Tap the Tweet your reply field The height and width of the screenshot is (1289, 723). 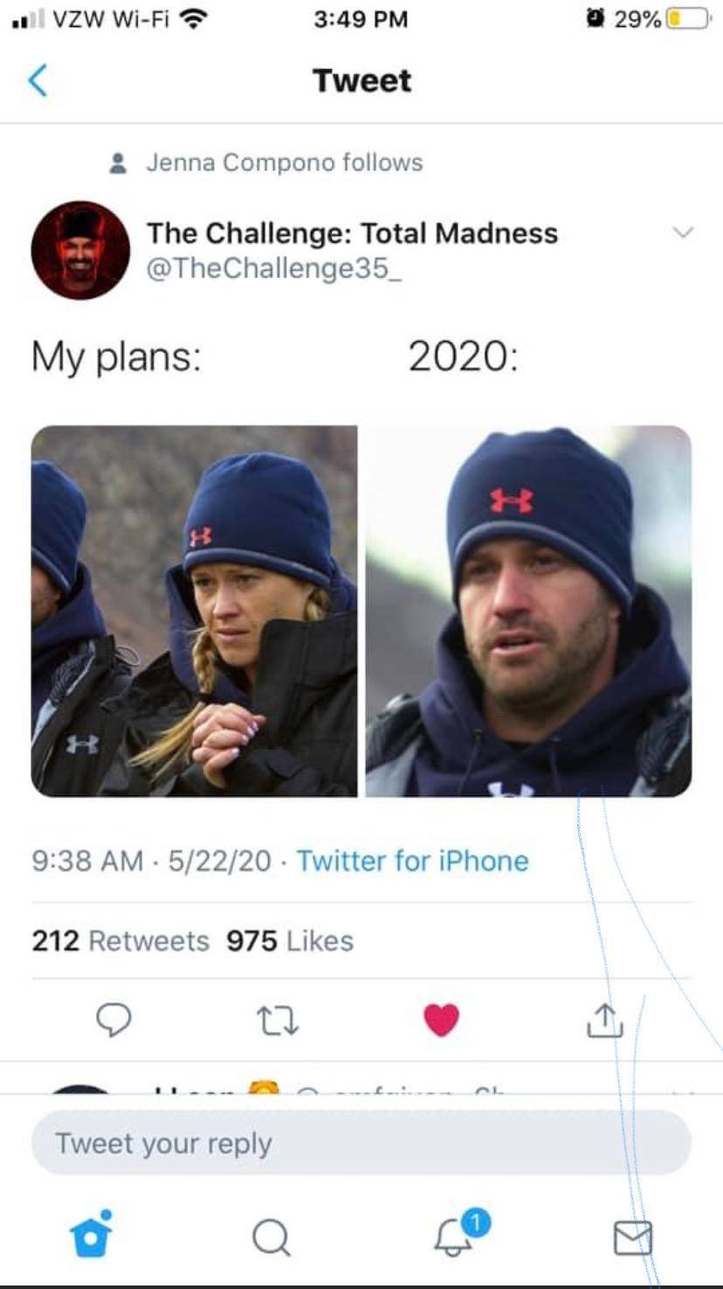point(361,1141)
